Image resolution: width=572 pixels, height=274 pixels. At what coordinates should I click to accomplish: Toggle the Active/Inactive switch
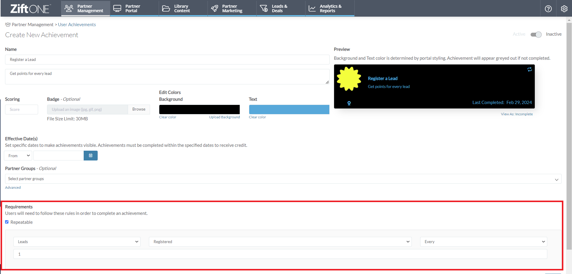click(x=536, y=34)
